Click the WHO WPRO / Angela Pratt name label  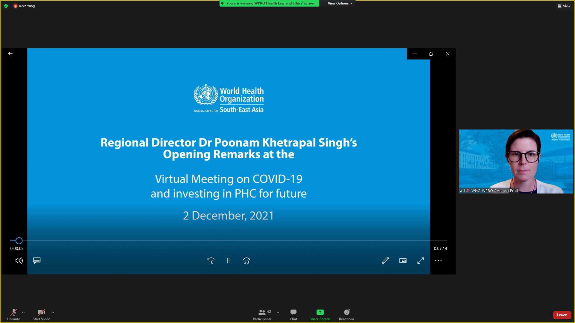coord(494,191)
